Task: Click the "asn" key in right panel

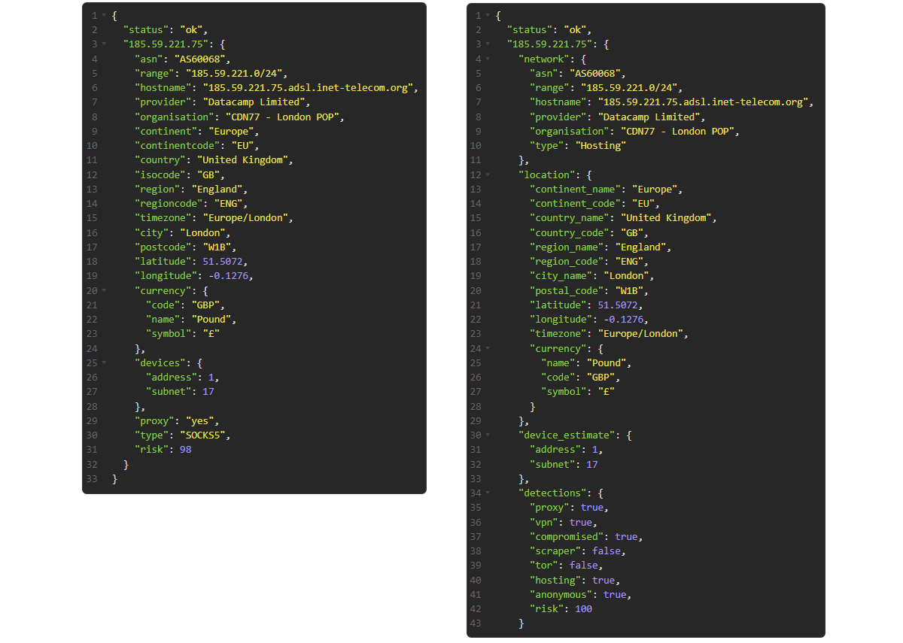Action: (x=546, y=74)
